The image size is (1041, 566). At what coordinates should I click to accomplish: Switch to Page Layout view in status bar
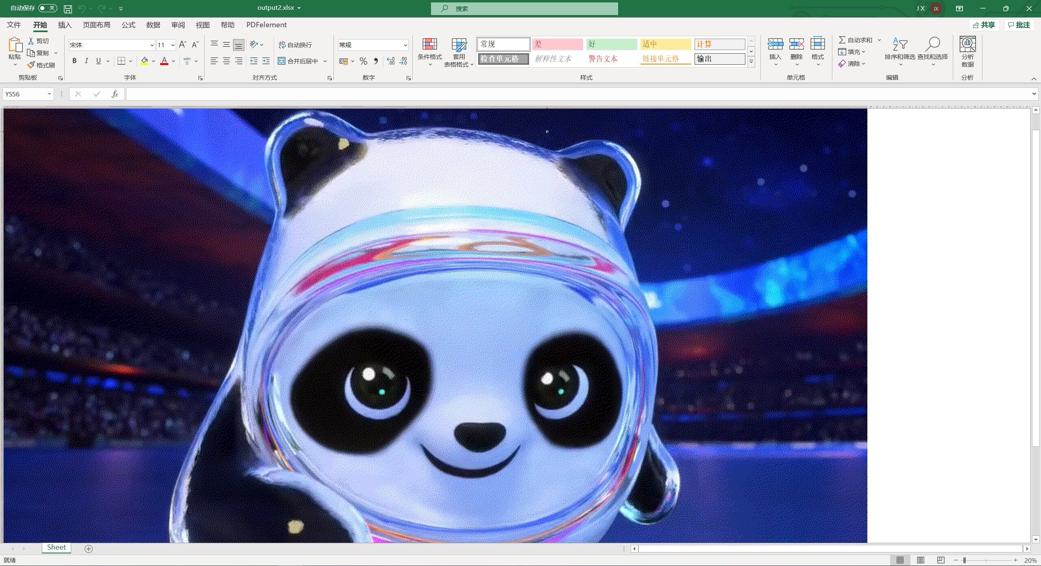921,560
